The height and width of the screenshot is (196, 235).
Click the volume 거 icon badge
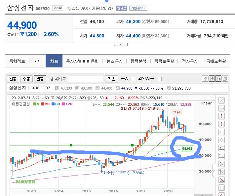(x=169, y=88)
